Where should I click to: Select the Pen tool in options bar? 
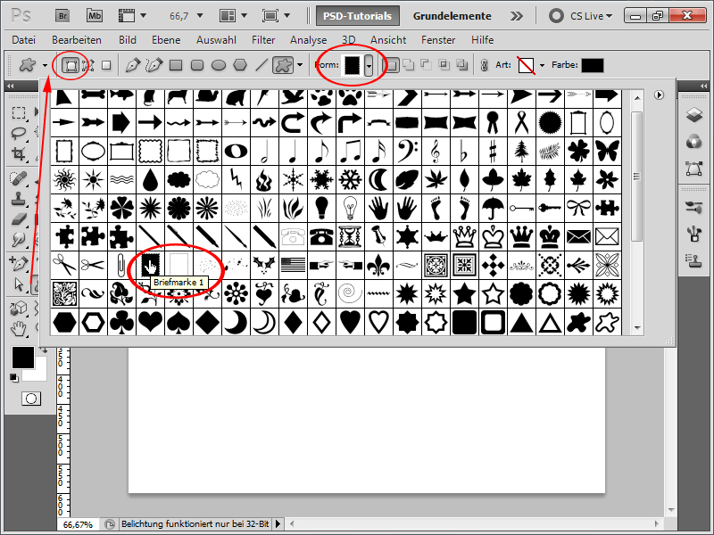pyautogui.click(x=132, y=65)
